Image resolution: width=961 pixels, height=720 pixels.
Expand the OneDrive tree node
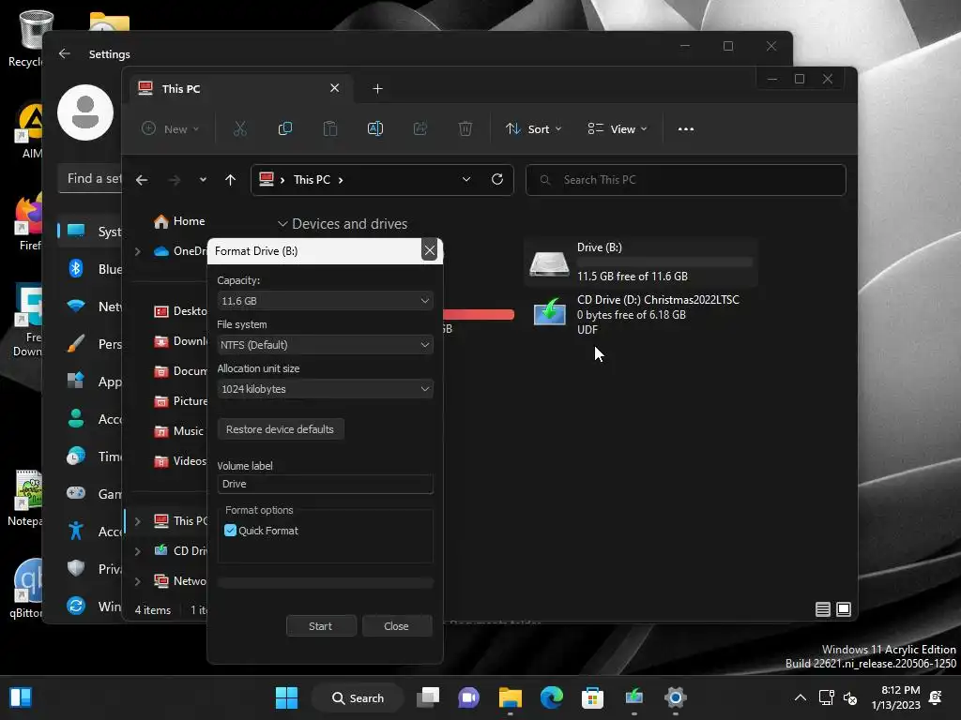click(138, 251)
